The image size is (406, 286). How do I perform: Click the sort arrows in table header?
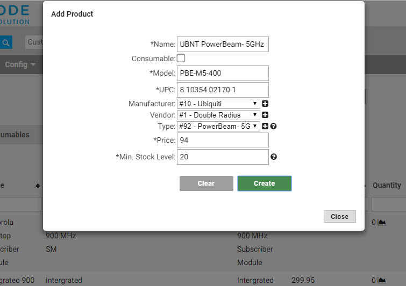coord(38,186)
